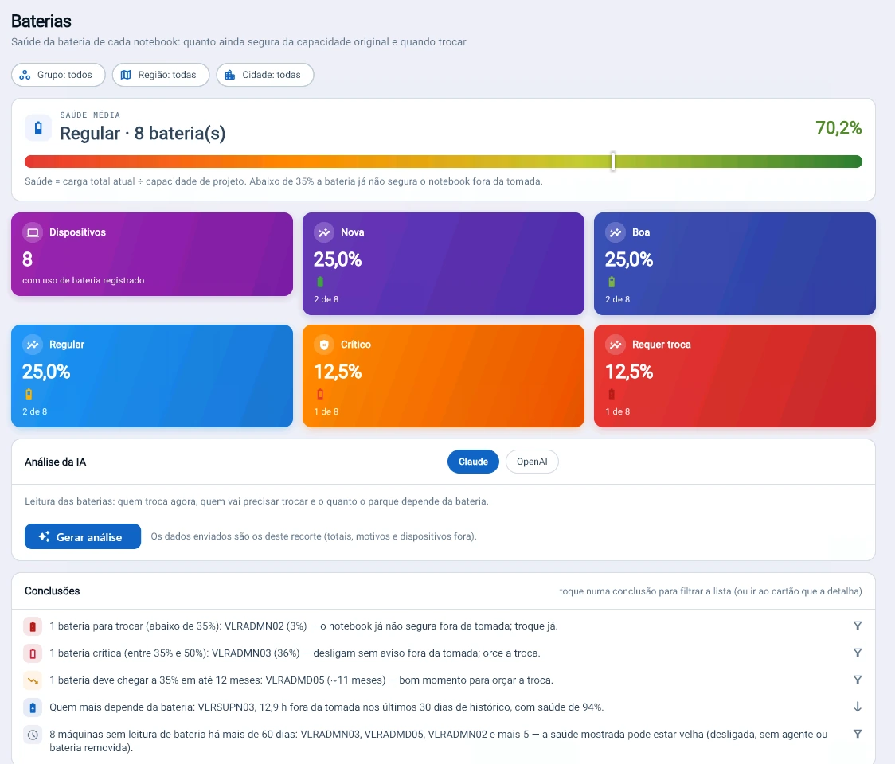Select the Boa 25,0% card

pos(735,263)
